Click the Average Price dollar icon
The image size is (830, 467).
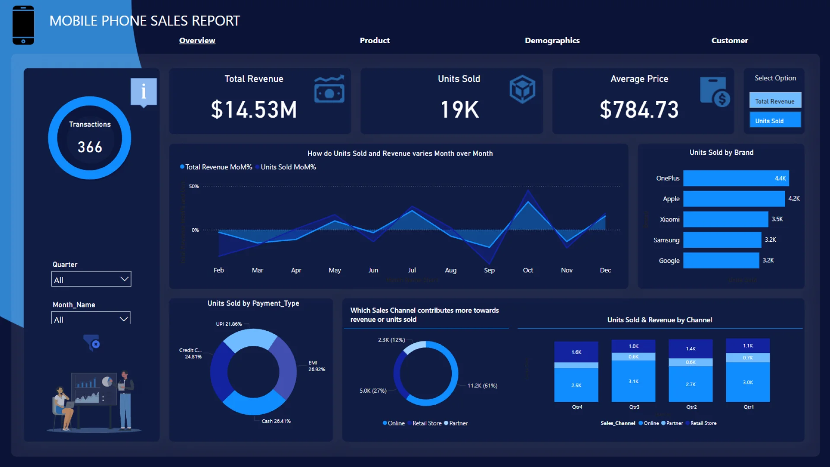point(715,92)
